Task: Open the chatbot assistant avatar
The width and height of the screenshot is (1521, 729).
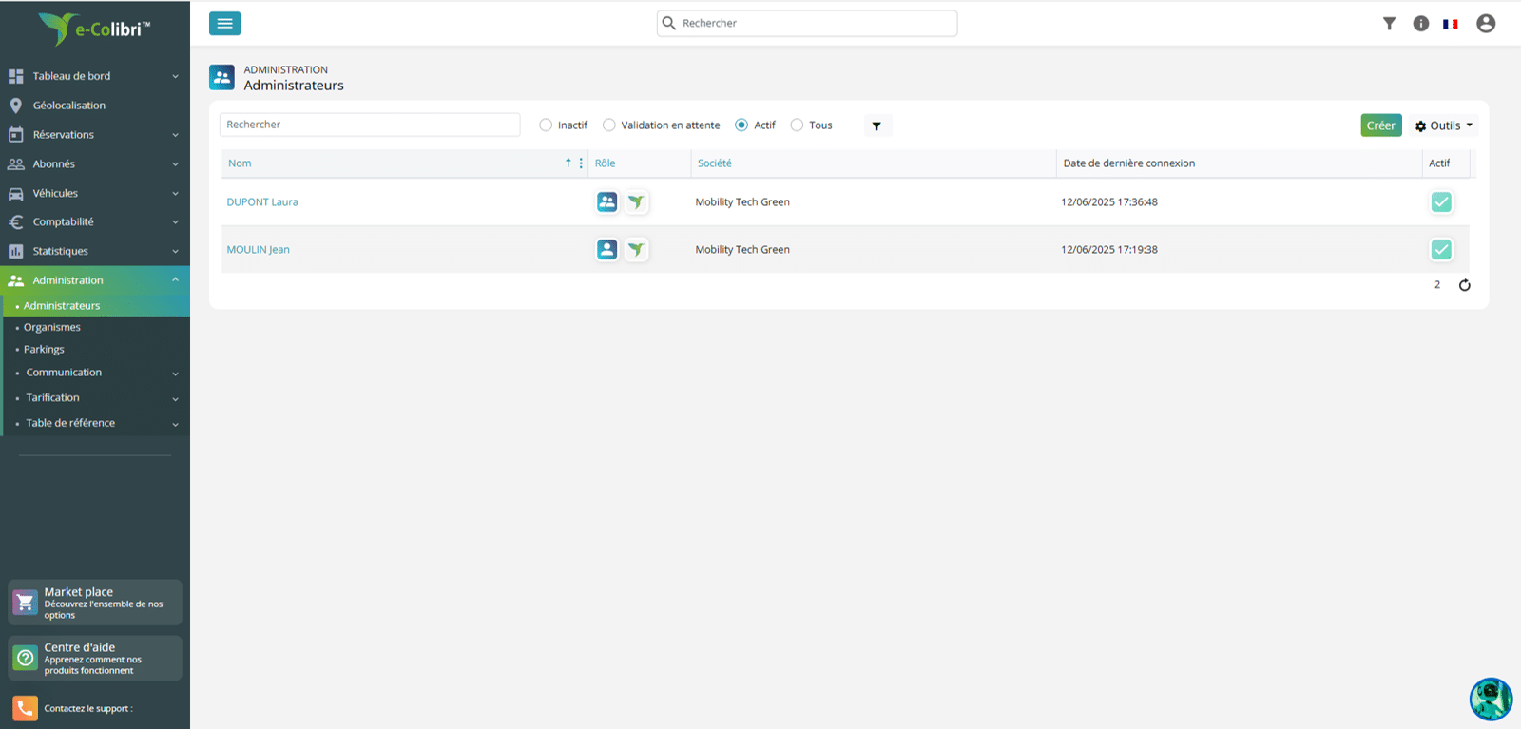Action: pyautogui.click(x=1491, y=700)
